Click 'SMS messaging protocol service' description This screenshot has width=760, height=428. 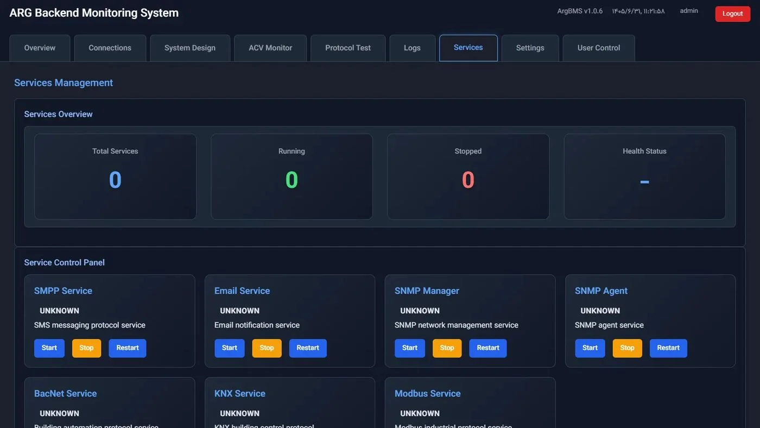coord(90,325)
